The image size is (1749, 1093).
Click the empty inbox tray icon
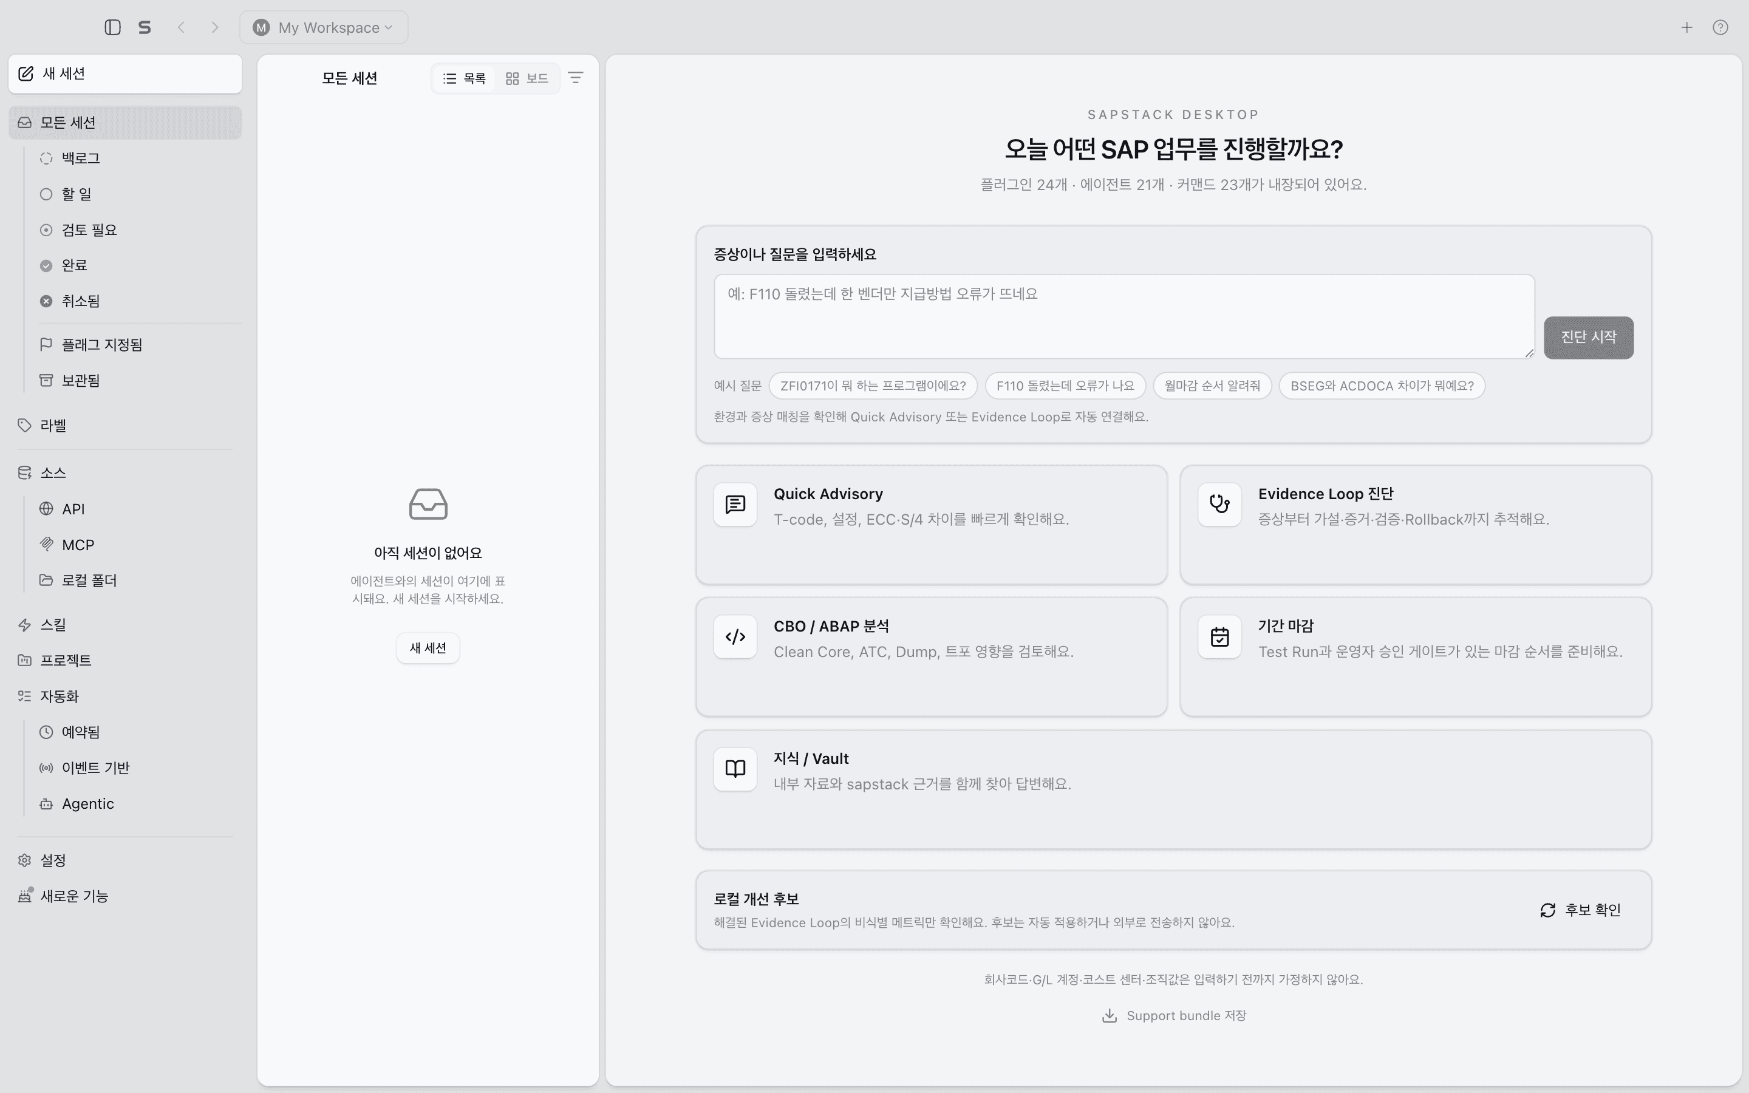click(428, 504)
